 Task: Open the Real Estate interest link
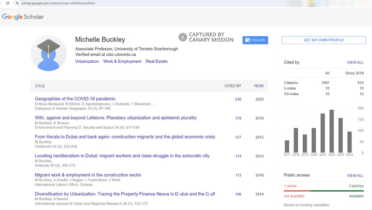tap(157, 61)
